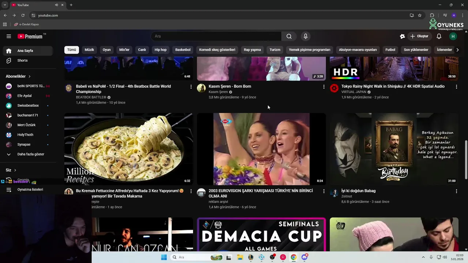Open the Windows Start button
468x263 pixels.
coord(164,257)
